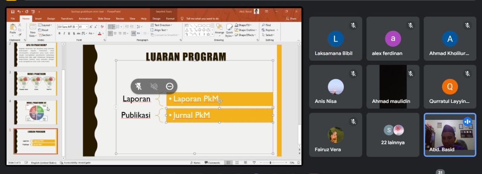Click the Save icon in title bar
Viewport: 482px width, 174px height.
pos(13,12)
